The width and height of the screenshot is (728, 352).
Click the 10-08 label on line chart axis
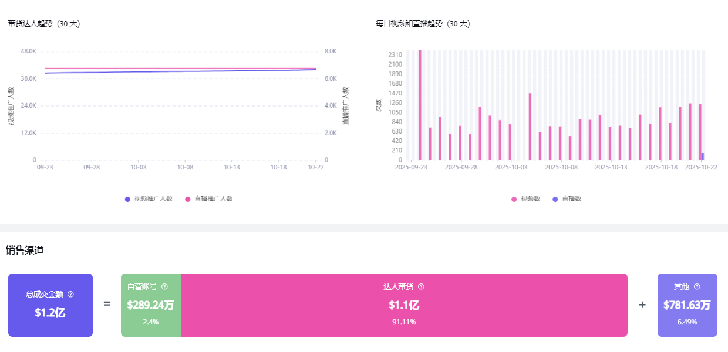point(184,167)
